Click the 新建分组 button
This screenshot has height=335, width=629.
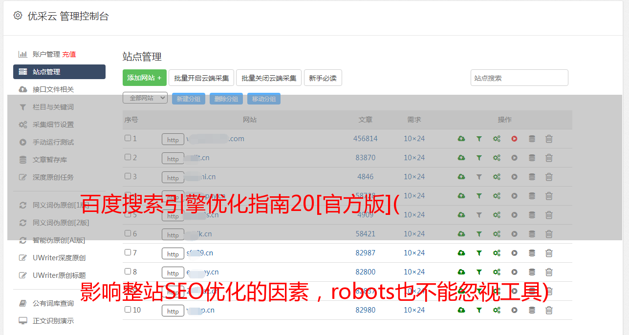[189, 99]
